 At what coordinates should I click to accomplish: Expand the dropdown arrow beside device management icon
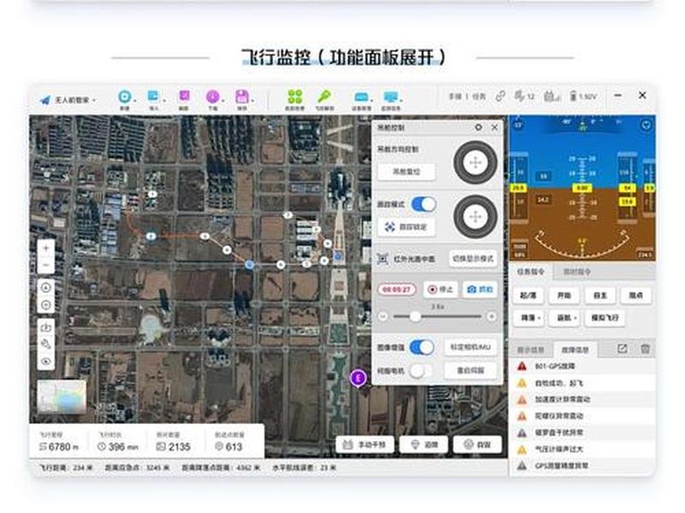[x=372, y=100]
